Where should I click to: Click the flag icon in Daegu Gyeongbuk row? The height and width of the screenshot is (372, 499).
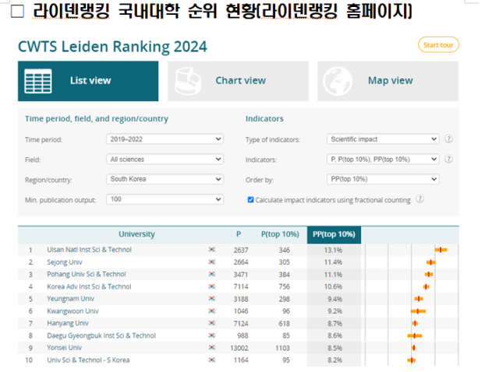click(211, 335)
